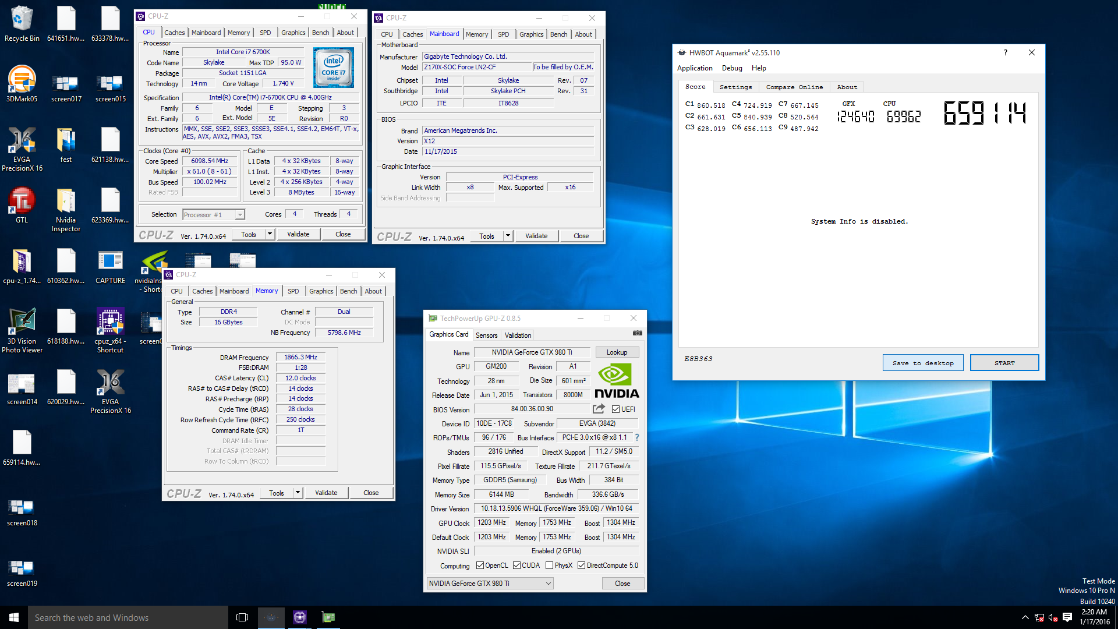This screenshot has width=1118, height=629.
Task: Switch to CPU-Z taskbar icon
Action: [300, 617]
